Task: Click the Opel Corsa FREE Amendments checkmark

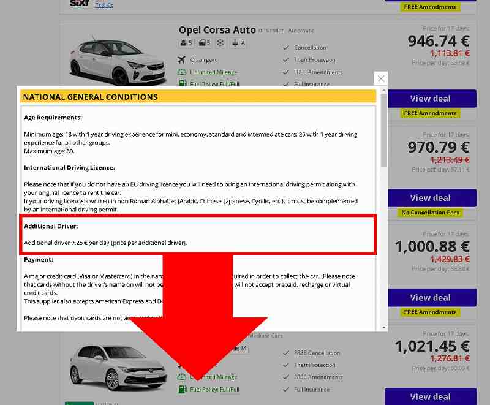Action: pyautogui.click(x=285, y=72)
